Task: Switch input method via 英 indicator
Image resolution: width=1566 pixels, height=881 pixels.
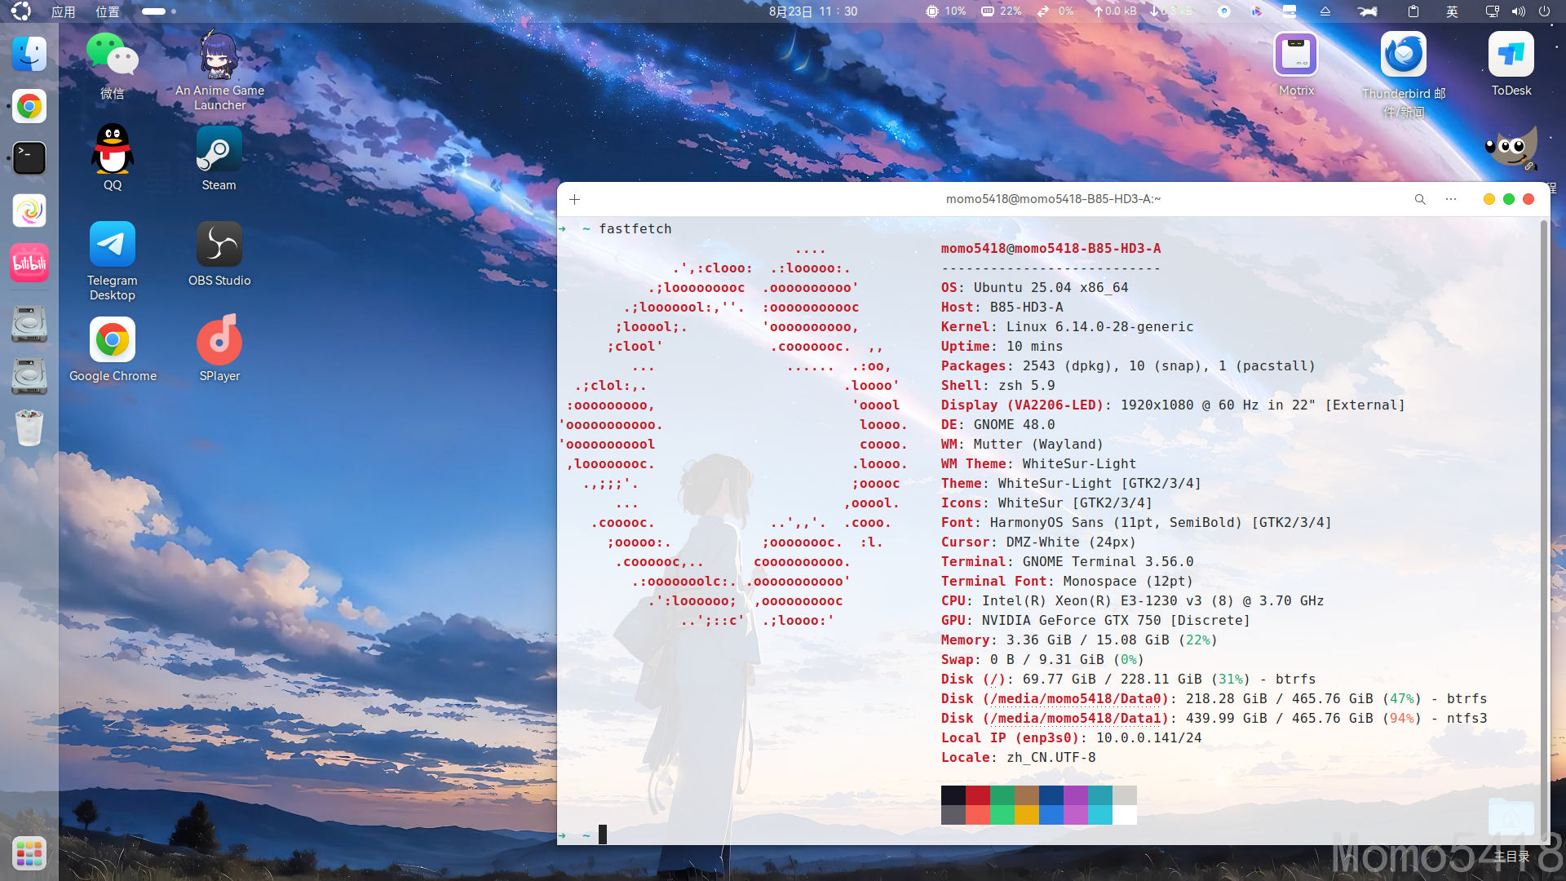Action: (x=1452, y=11)
